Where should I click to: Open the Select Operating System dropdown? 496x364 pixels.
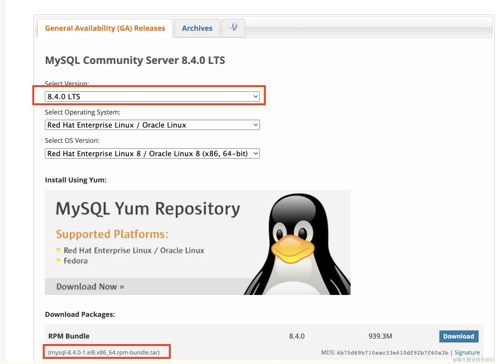[x=152, y=125]
